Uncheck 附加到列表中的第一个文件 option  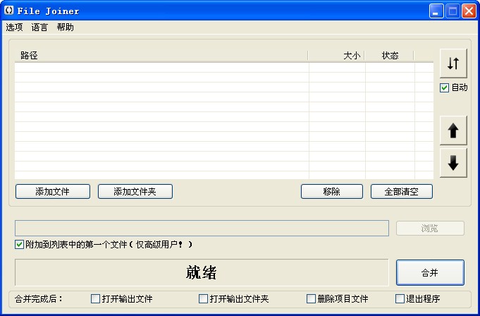coord(19,244)
